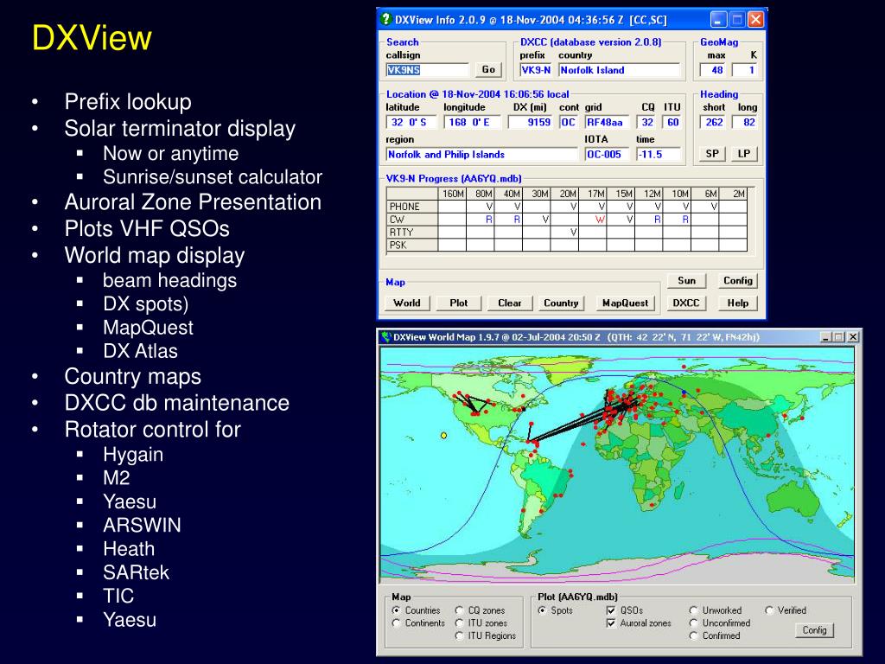
Task: Click the red W in the CW 17M cell
Action: 600,220
